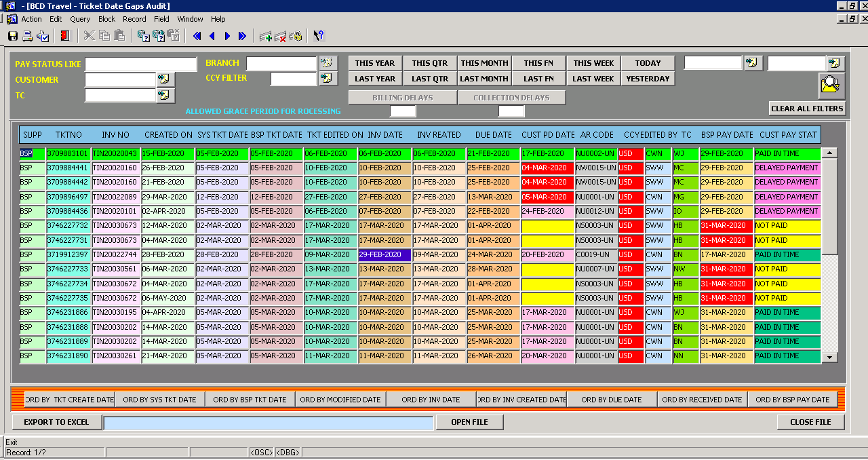Image resolution: width=868 pixels, height=460 pixels.
Task: Click the grid scrollbar up arrow
Action: coord(830,153)
